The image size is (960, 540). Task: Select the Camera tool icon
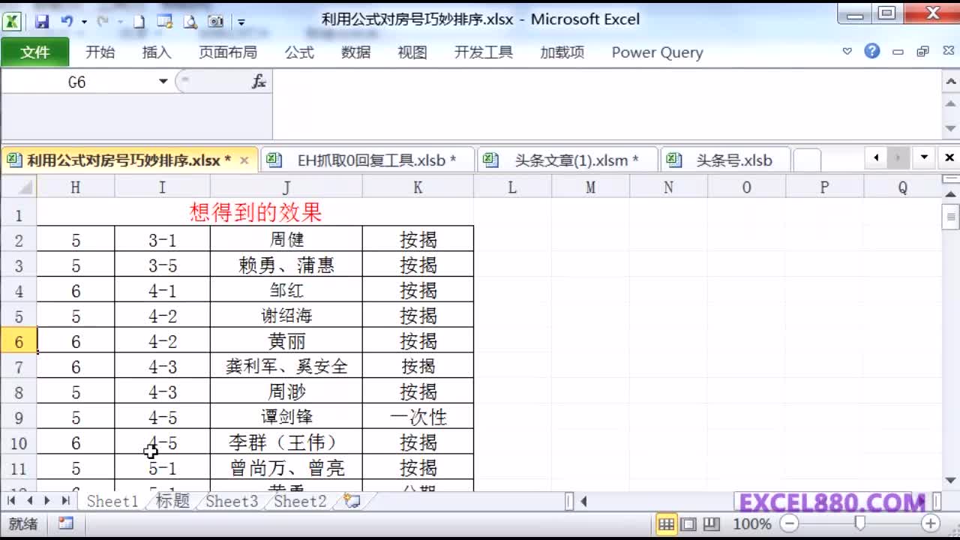point(217,22)
